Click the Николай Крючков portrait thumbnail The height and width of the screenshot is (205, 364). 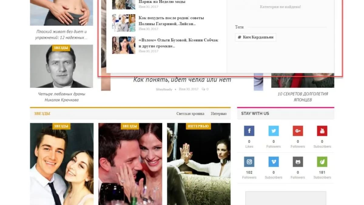(62, 66)
